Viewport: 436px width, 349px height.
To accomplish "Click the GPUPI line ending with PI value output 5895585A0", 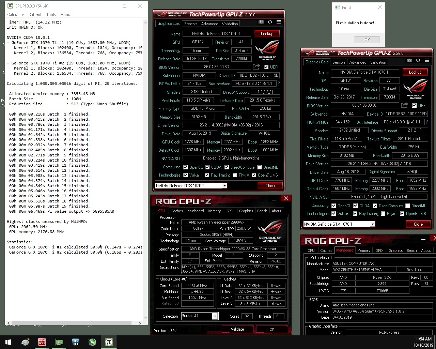I will click(x=62, y=211).
